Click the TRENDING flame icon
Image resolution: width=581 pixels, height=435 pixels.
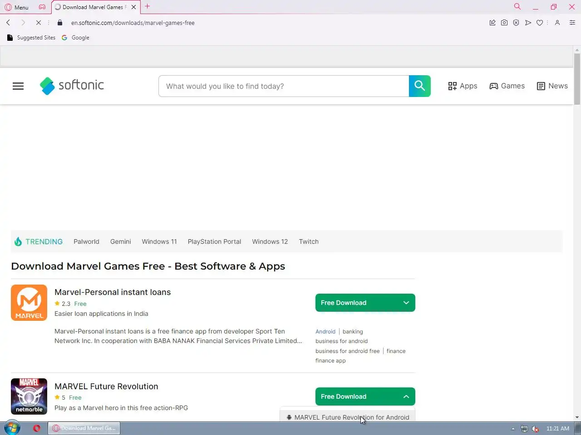(18, 242)
